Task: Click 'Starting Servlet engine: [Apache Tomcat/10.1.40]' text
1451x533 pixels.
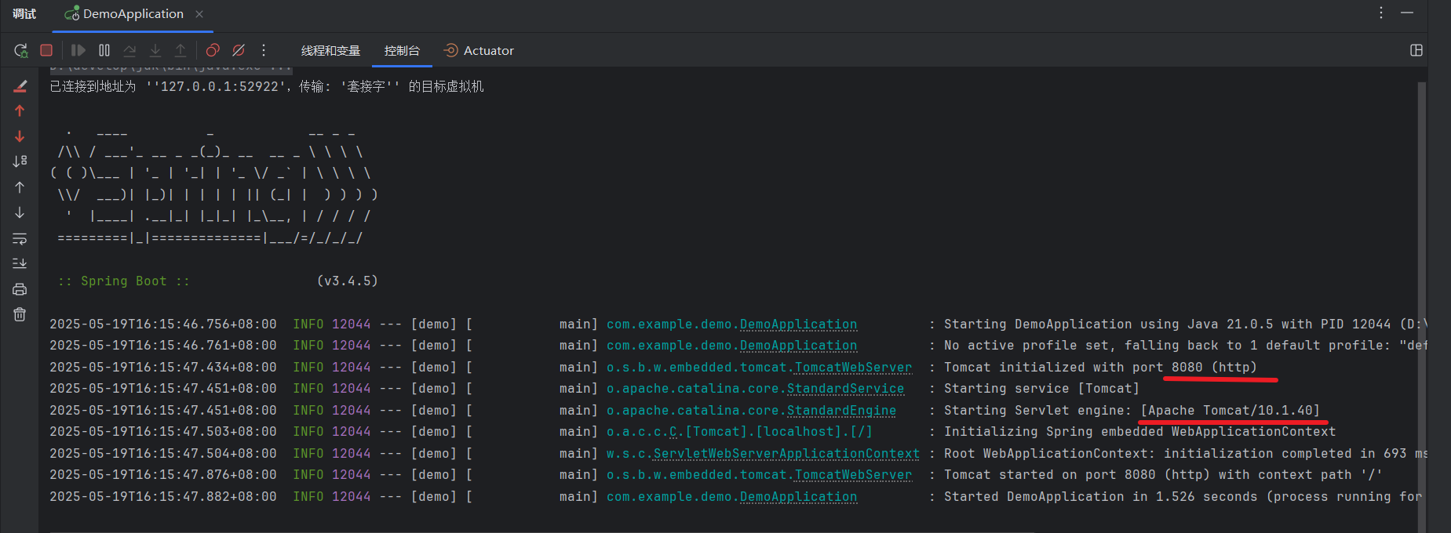Action: (x=1132, y=411)
